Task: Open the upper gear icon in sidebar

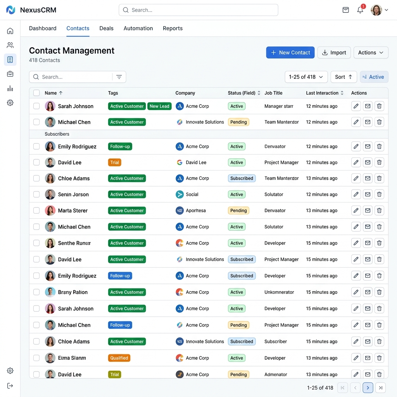Action: (10, 103)
